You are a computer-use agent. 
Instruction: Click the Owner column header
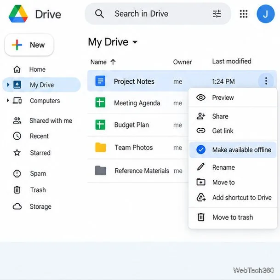(x=183, y=62)
